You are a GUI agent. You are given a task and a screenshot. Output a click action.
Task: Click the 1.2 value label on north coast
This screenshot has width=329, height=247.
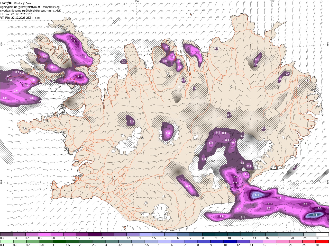(x=198, y=52)
